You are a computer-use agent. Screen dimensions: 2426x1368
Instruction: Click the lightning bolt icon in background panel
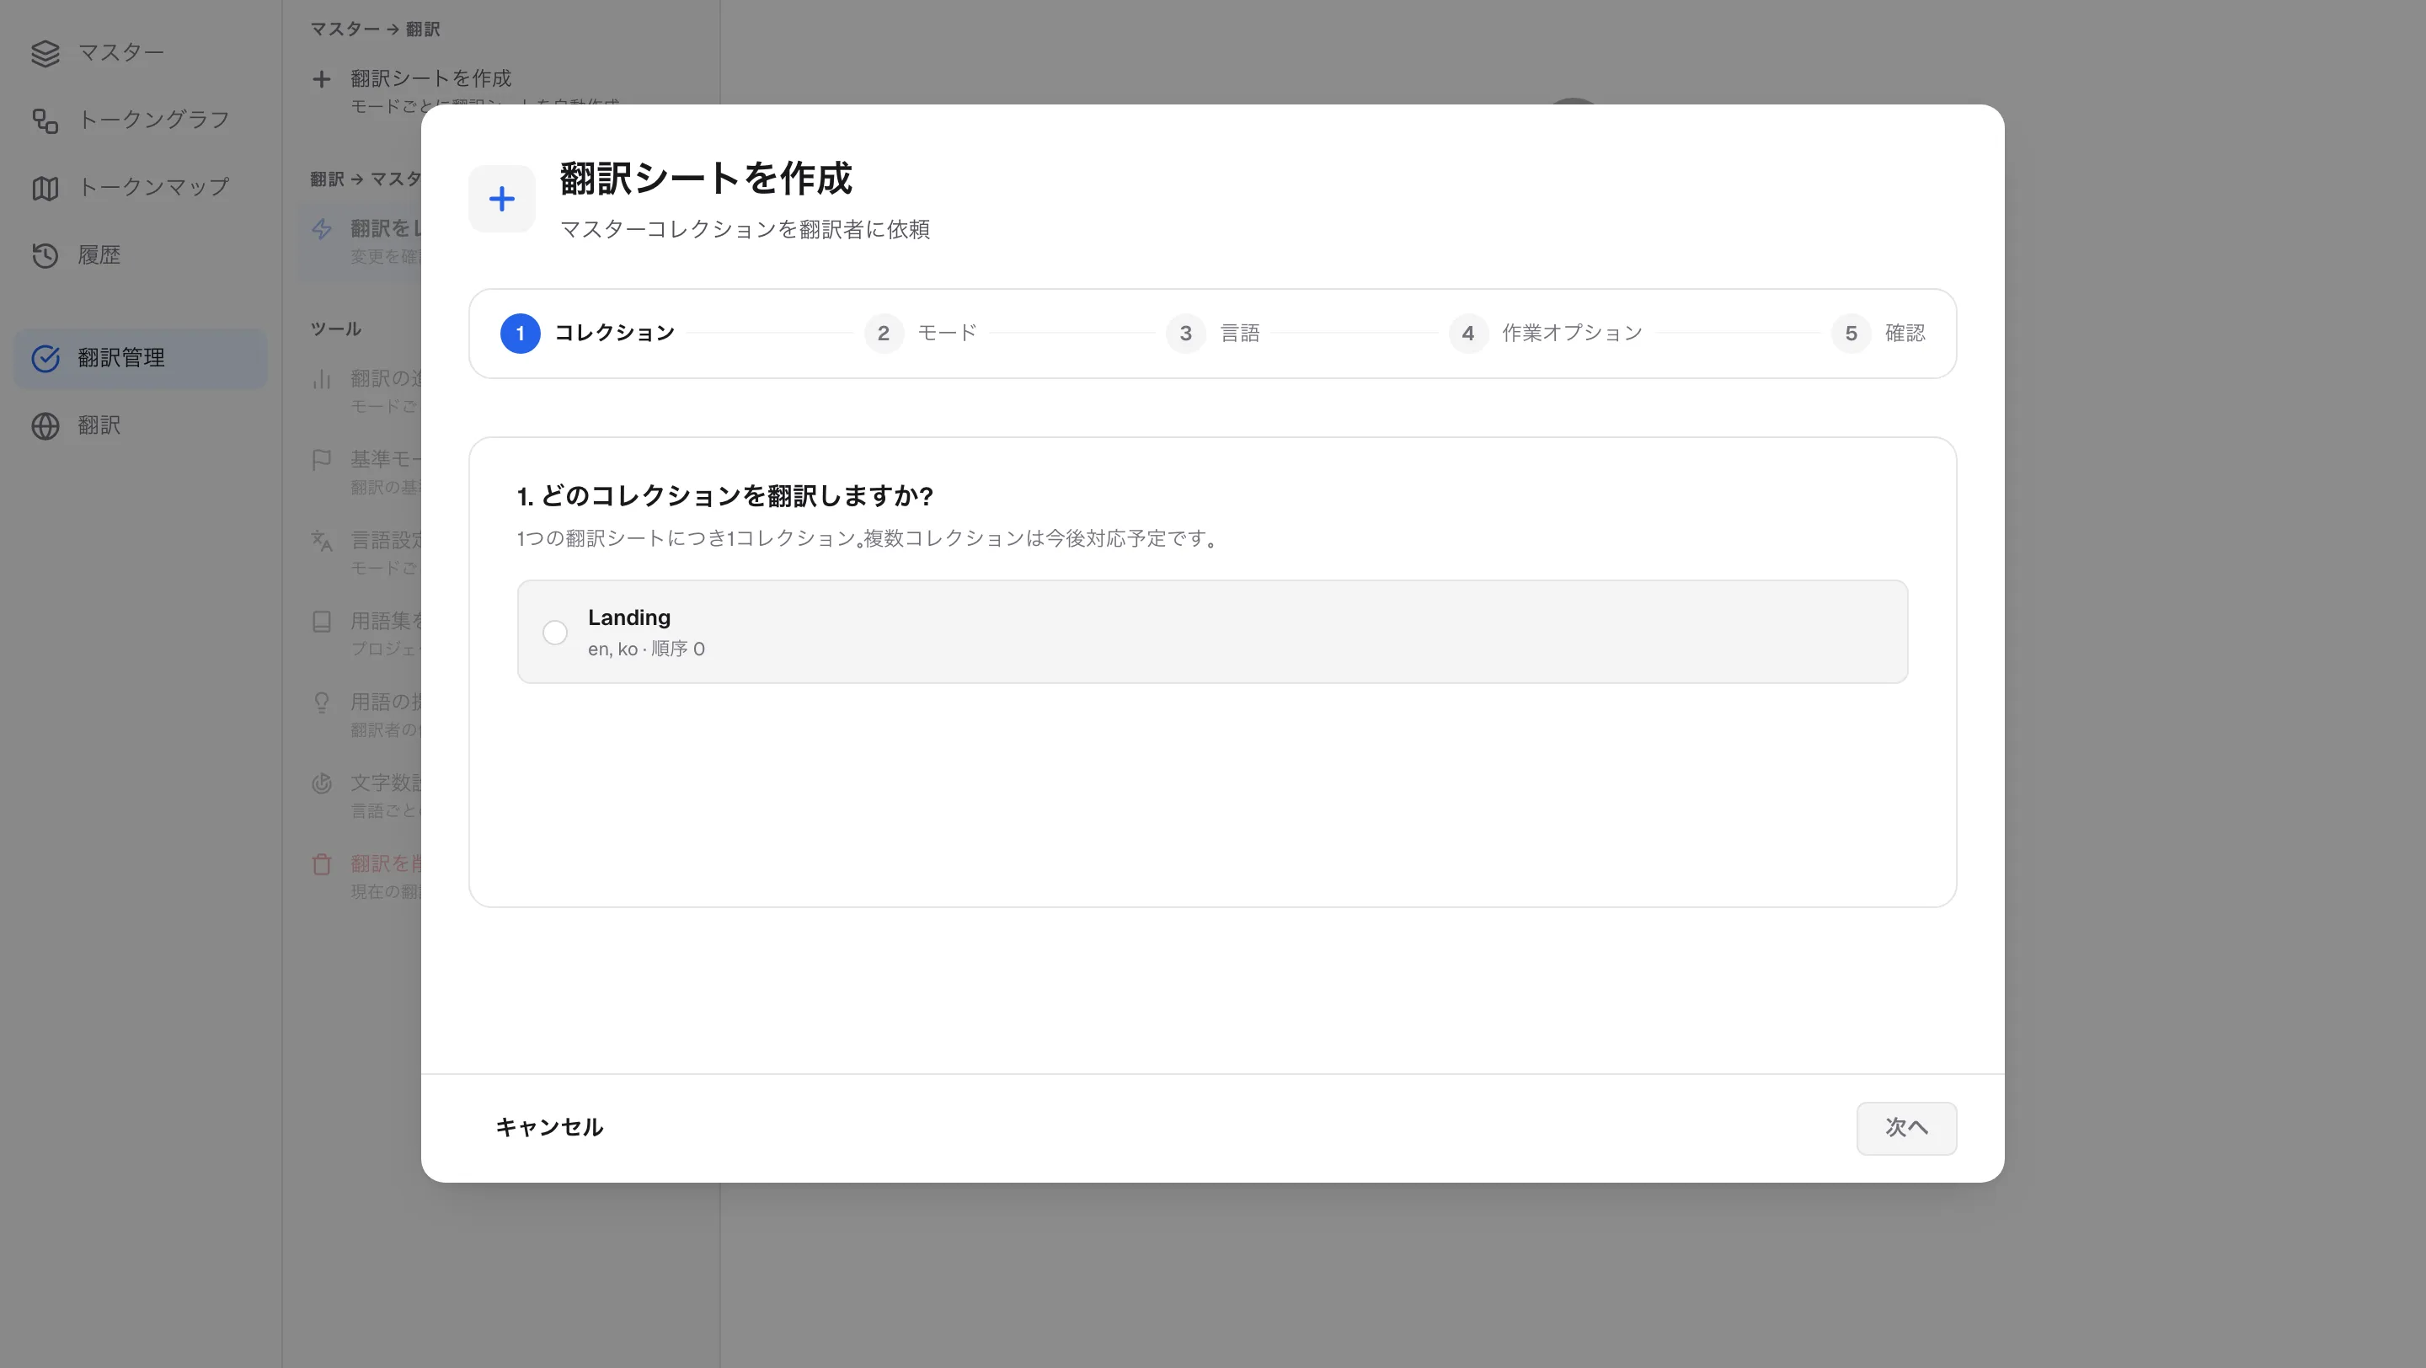tap(321, 229)
